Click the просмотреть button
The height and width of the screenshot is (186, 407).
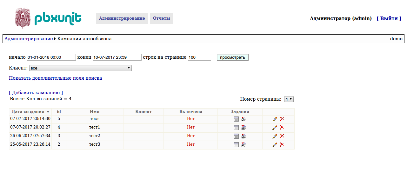point(233,57)
